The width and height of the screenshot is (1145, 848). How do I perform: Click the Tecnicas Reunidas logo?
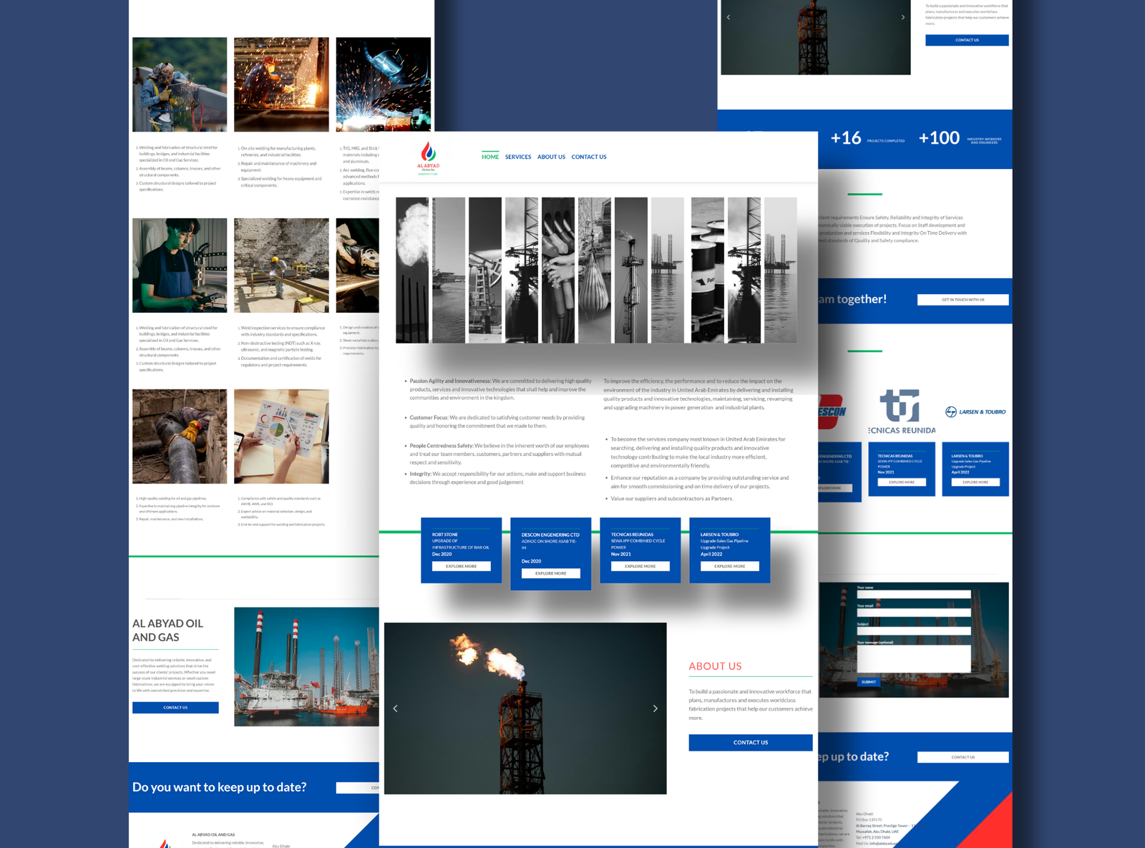[x=901, y=411]
